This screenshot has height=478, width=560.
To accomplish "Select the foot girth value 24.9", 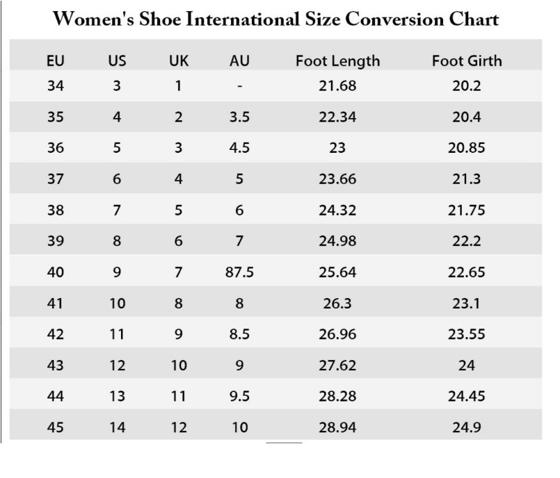I will pyautogui.click(x=467, y=427).
